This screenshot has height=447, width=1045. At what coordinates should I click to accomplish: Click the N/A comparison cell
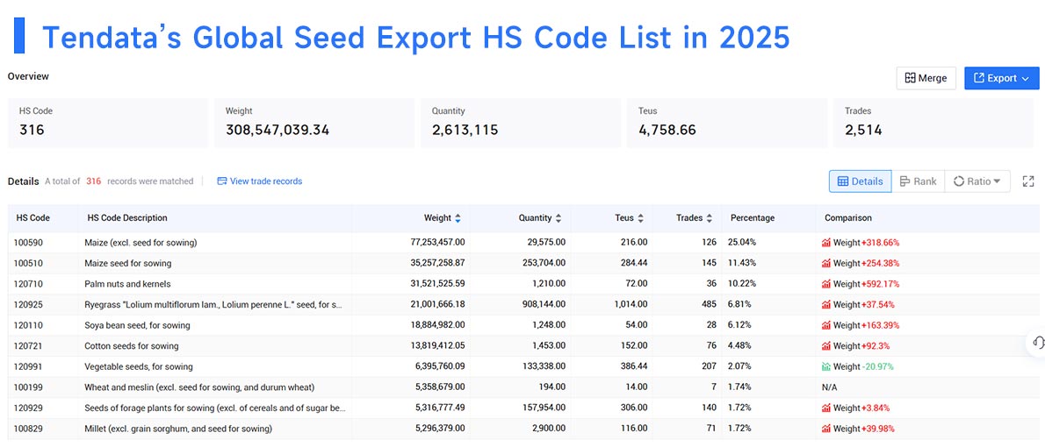pos(829,387)
